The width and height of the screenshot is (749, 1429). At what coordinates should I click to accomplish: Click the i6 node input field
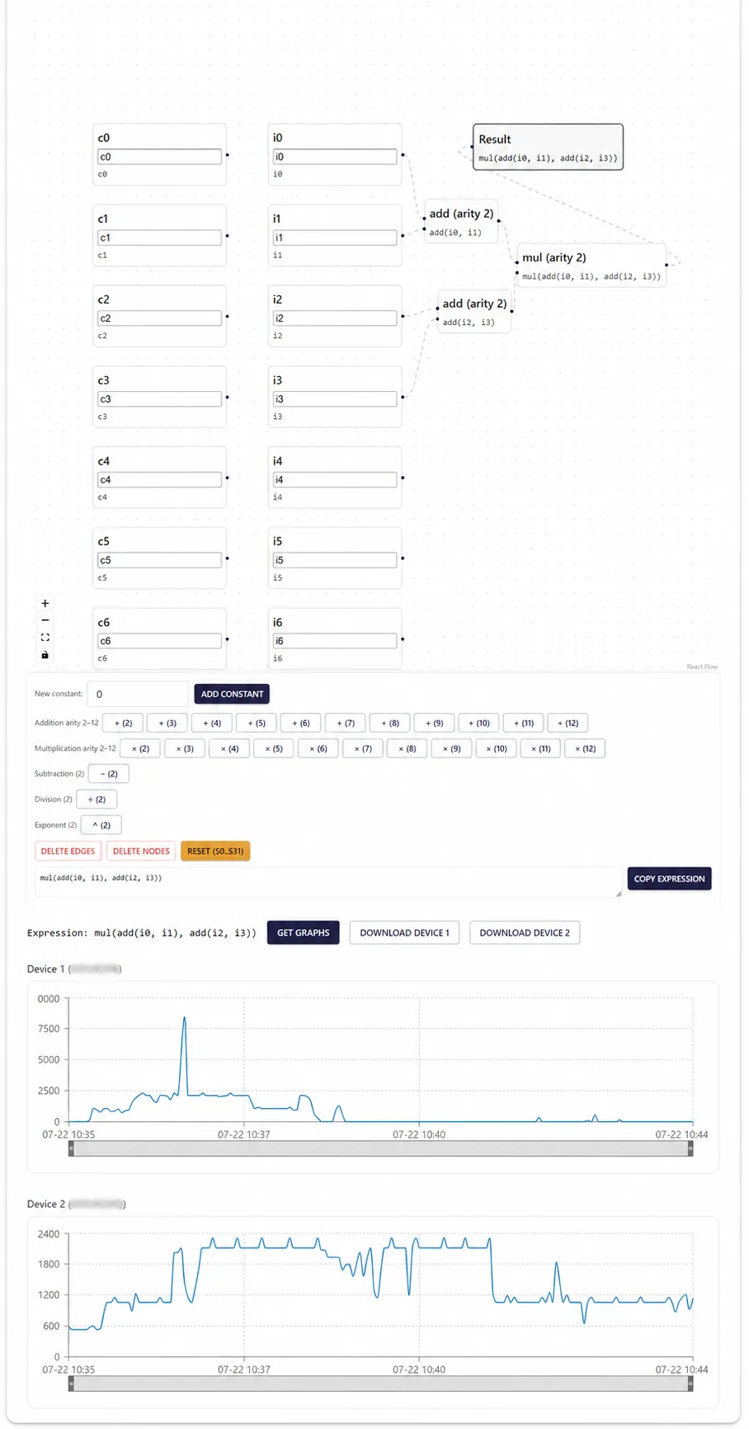tap(334, 641)
